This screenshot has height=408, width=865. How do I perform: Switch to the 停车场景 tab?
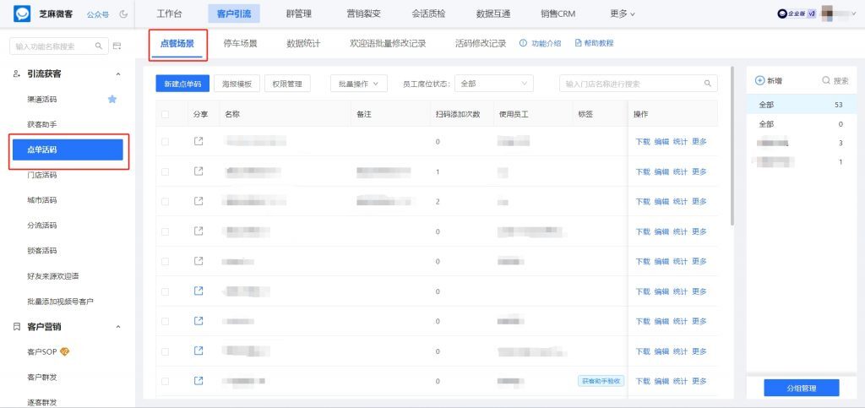coord(240,43)
